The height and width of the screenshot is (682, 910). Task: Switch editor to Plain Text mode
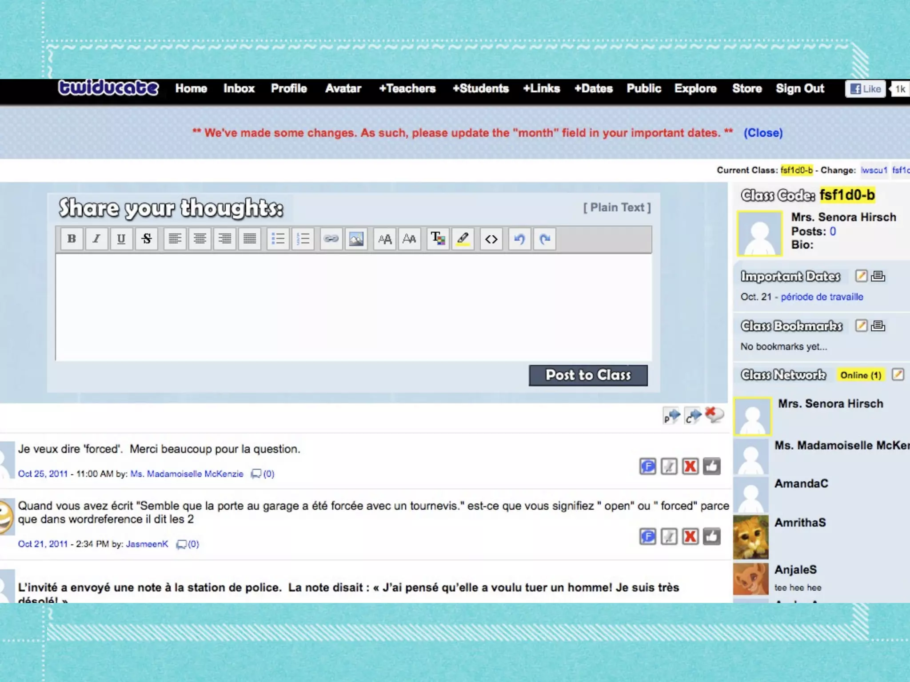coord(617,207)
